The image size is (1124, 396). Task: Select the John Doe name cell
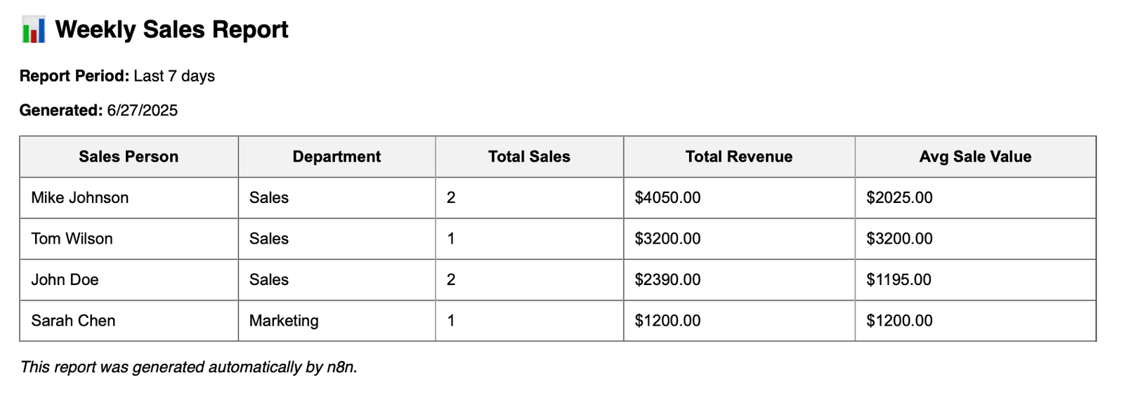[129, 279]
